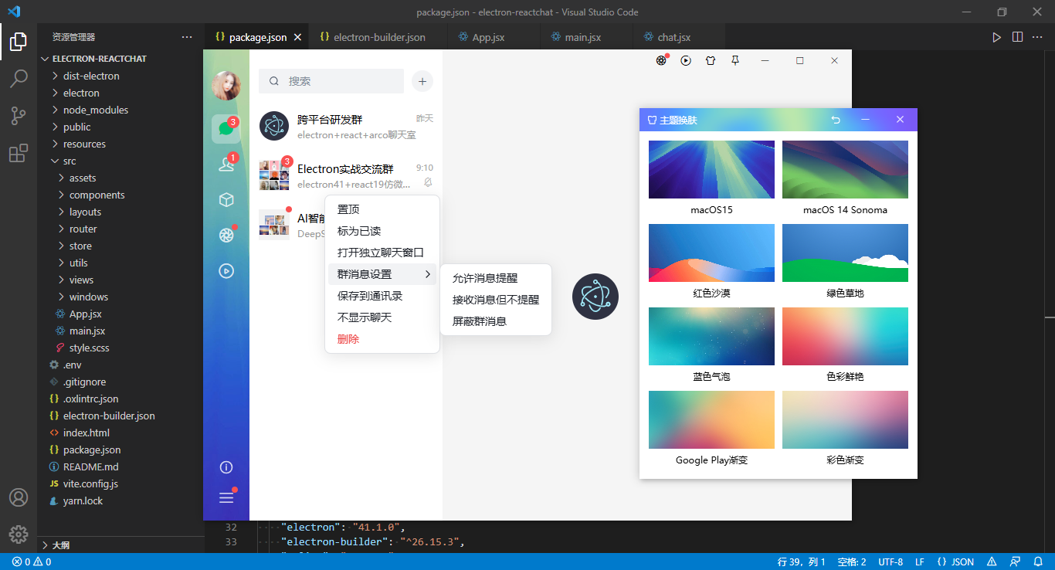Open the contacts icon with badge 1
1055x570 pixels.
(226, 164)
